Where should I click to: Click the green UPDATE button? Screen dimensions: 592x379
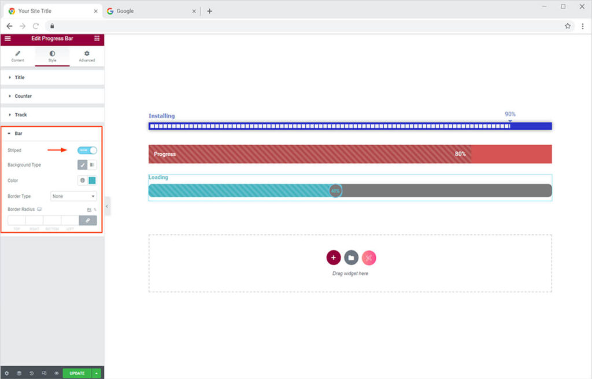(77, 373)
